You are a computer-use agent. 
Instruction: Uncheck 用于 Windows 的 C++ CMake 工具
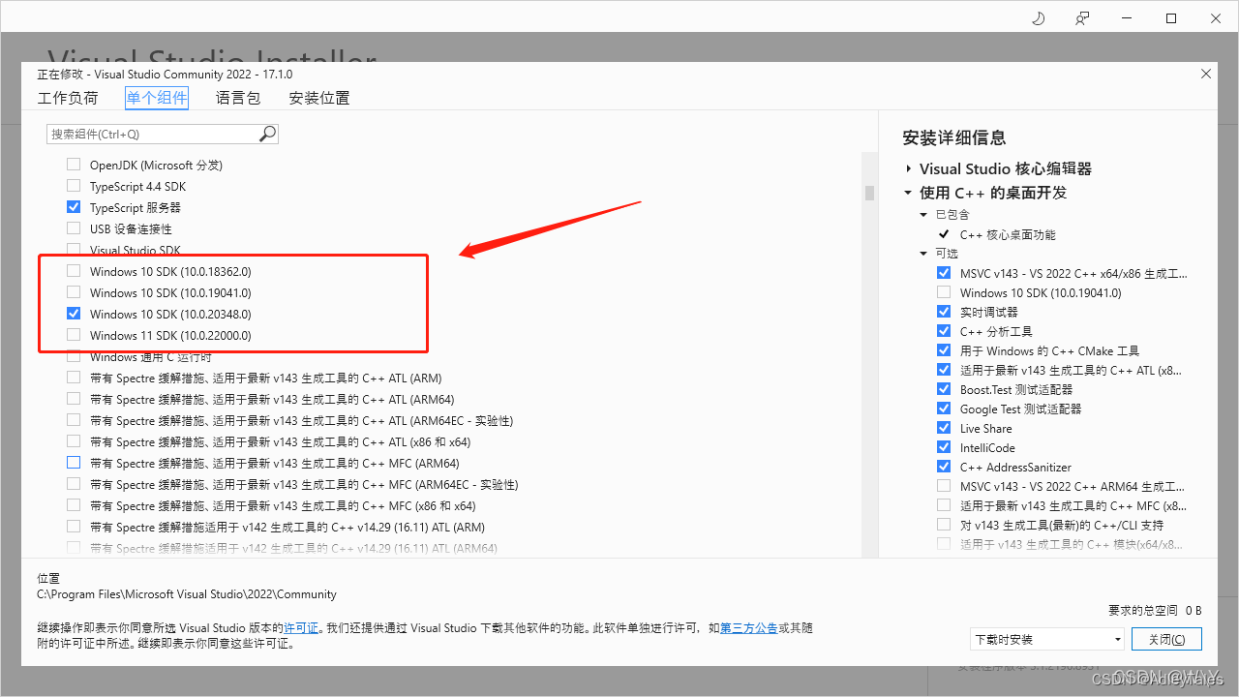point(944,350)
